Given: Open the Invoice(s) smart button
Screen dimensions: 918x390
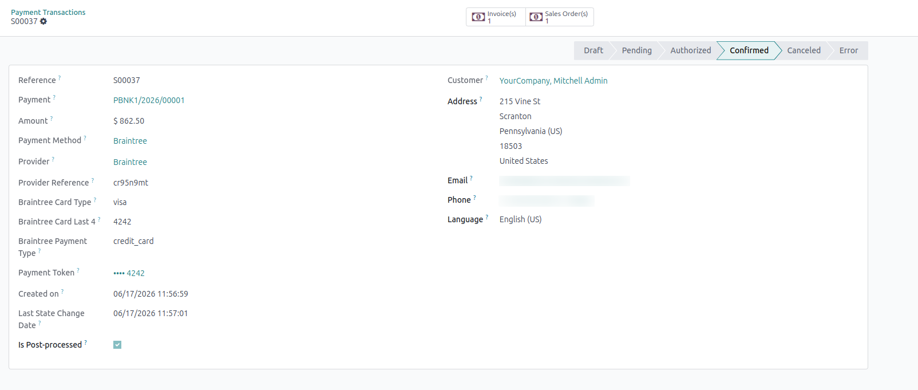Looking at the screenshot, I should pos(496,17).
